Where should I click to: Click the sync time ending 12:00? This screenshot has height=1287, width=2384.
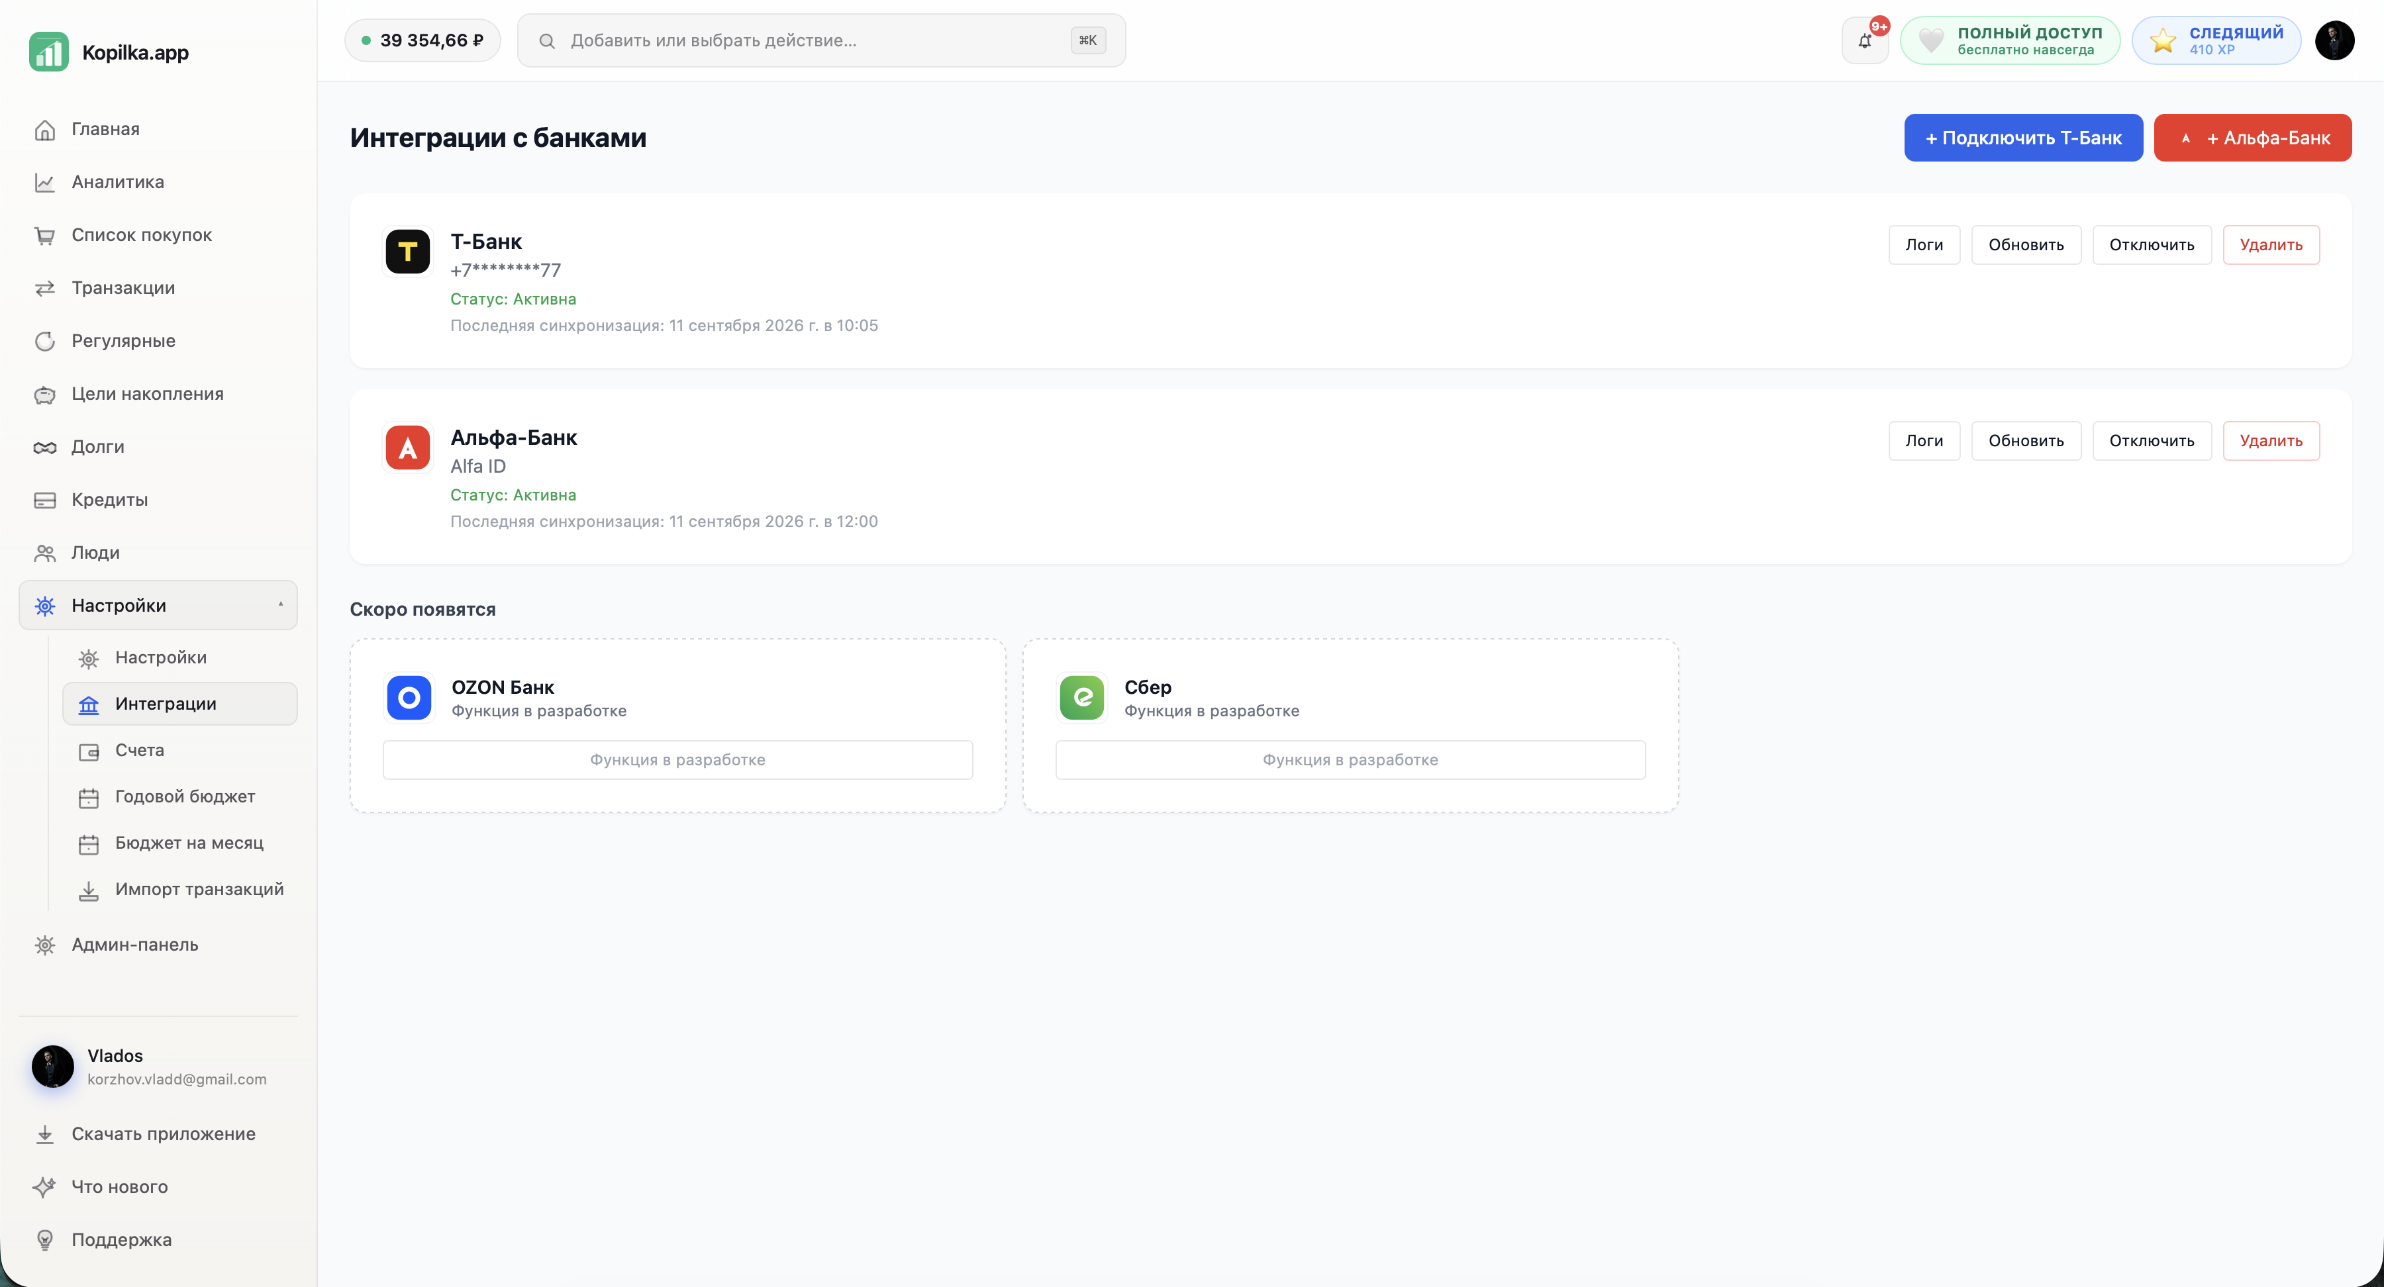pyautogui.click(x=664, y=522)
